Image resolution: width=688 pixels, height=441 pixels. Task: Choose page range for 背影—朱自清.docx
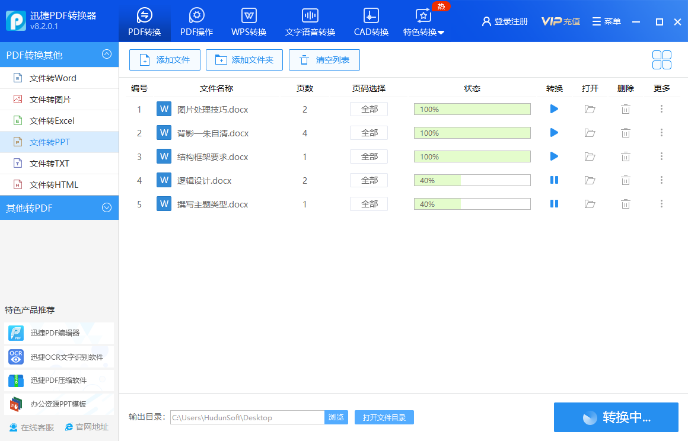(x=368, y=133)
